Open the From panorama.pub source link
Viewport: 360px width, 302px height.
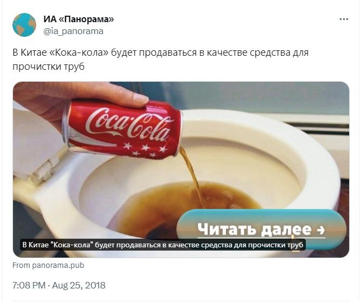pos(48,265)
